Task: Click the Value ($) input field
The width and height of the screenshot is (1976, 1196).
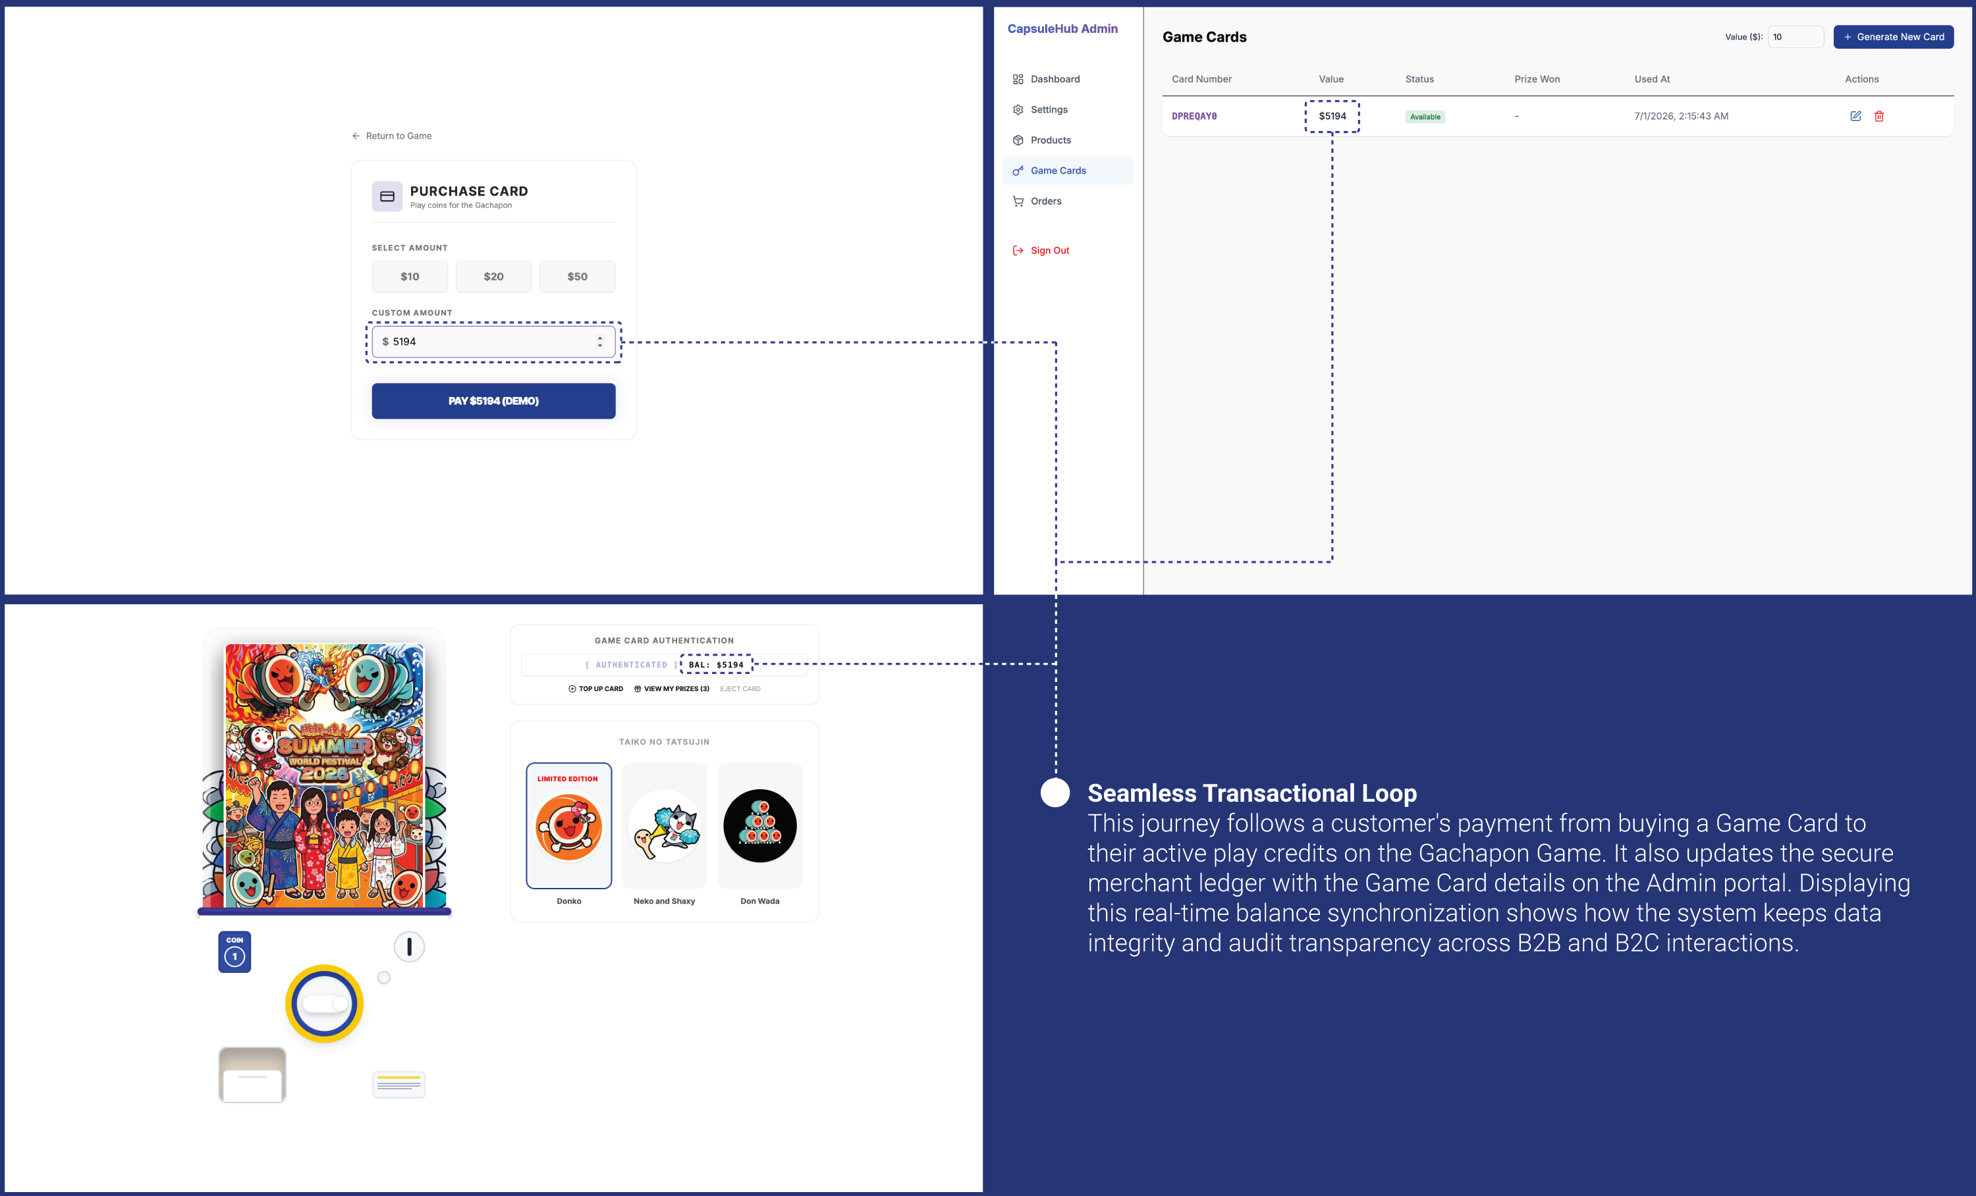Action: [1796, 37]
